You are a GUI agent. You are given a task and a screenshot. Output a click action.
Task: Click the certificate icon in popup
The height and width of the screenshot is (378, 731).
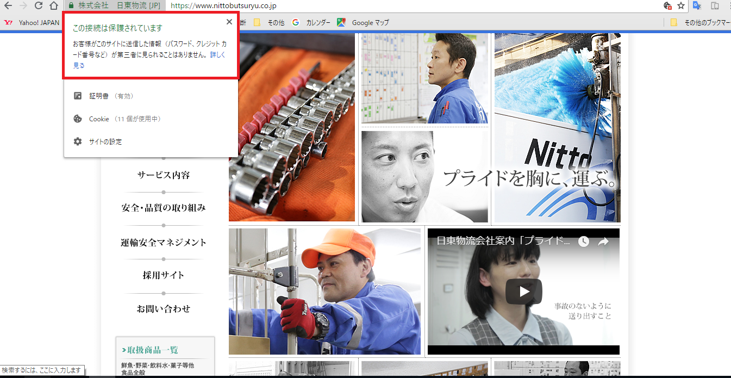[78, 96]
